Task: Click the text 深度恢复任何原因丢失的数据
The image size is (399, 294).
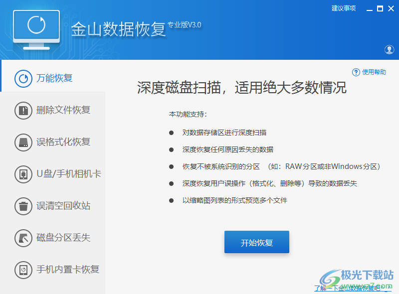Action: [x=228, y=149]
